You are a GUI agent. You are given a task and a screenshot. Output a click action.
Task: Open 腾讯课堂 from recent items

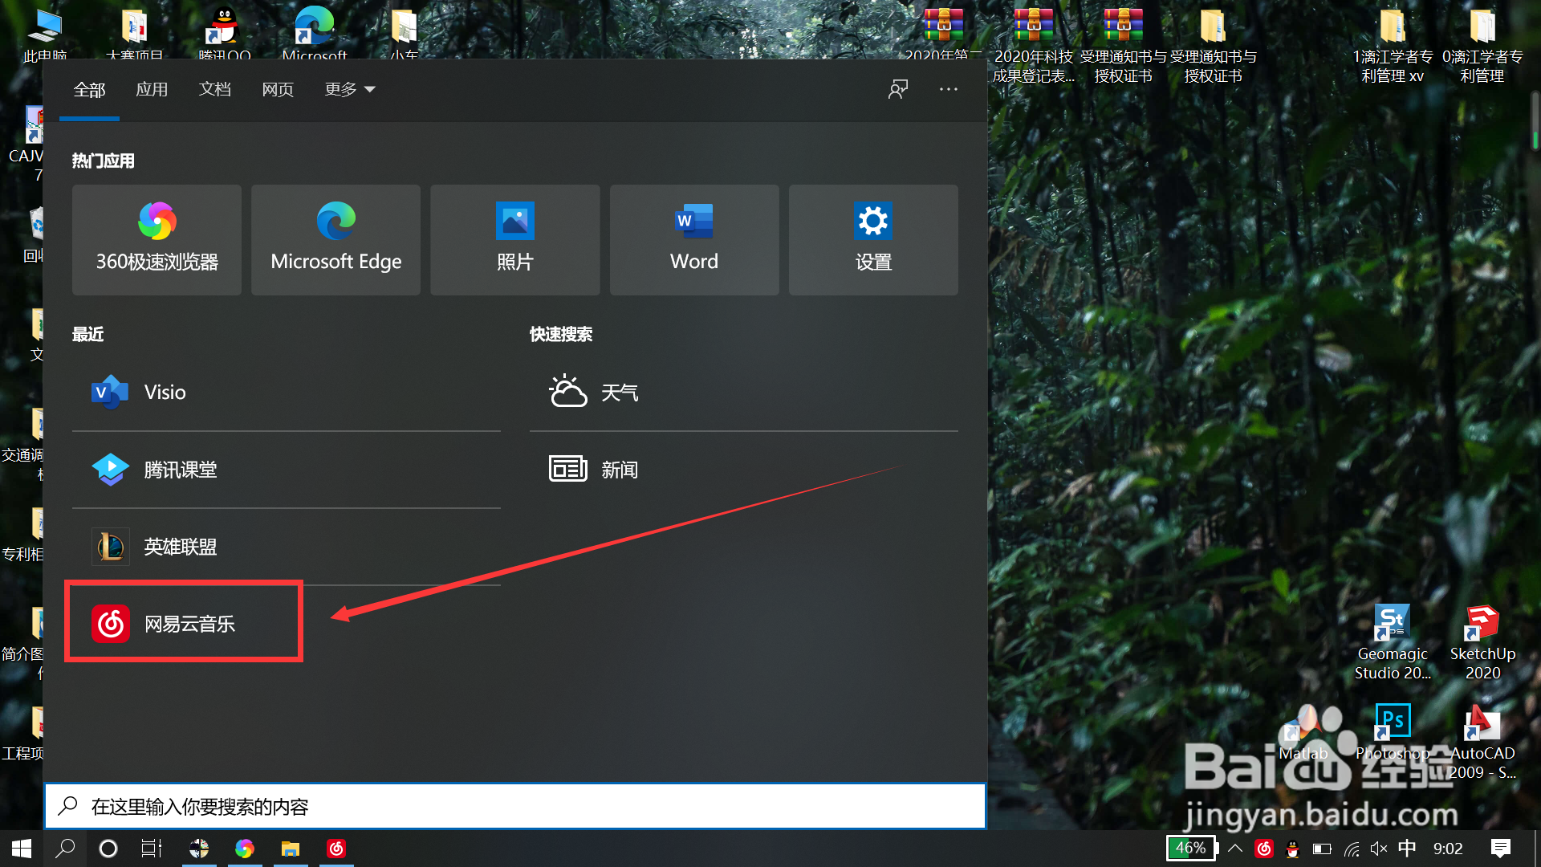pos(180,470)
